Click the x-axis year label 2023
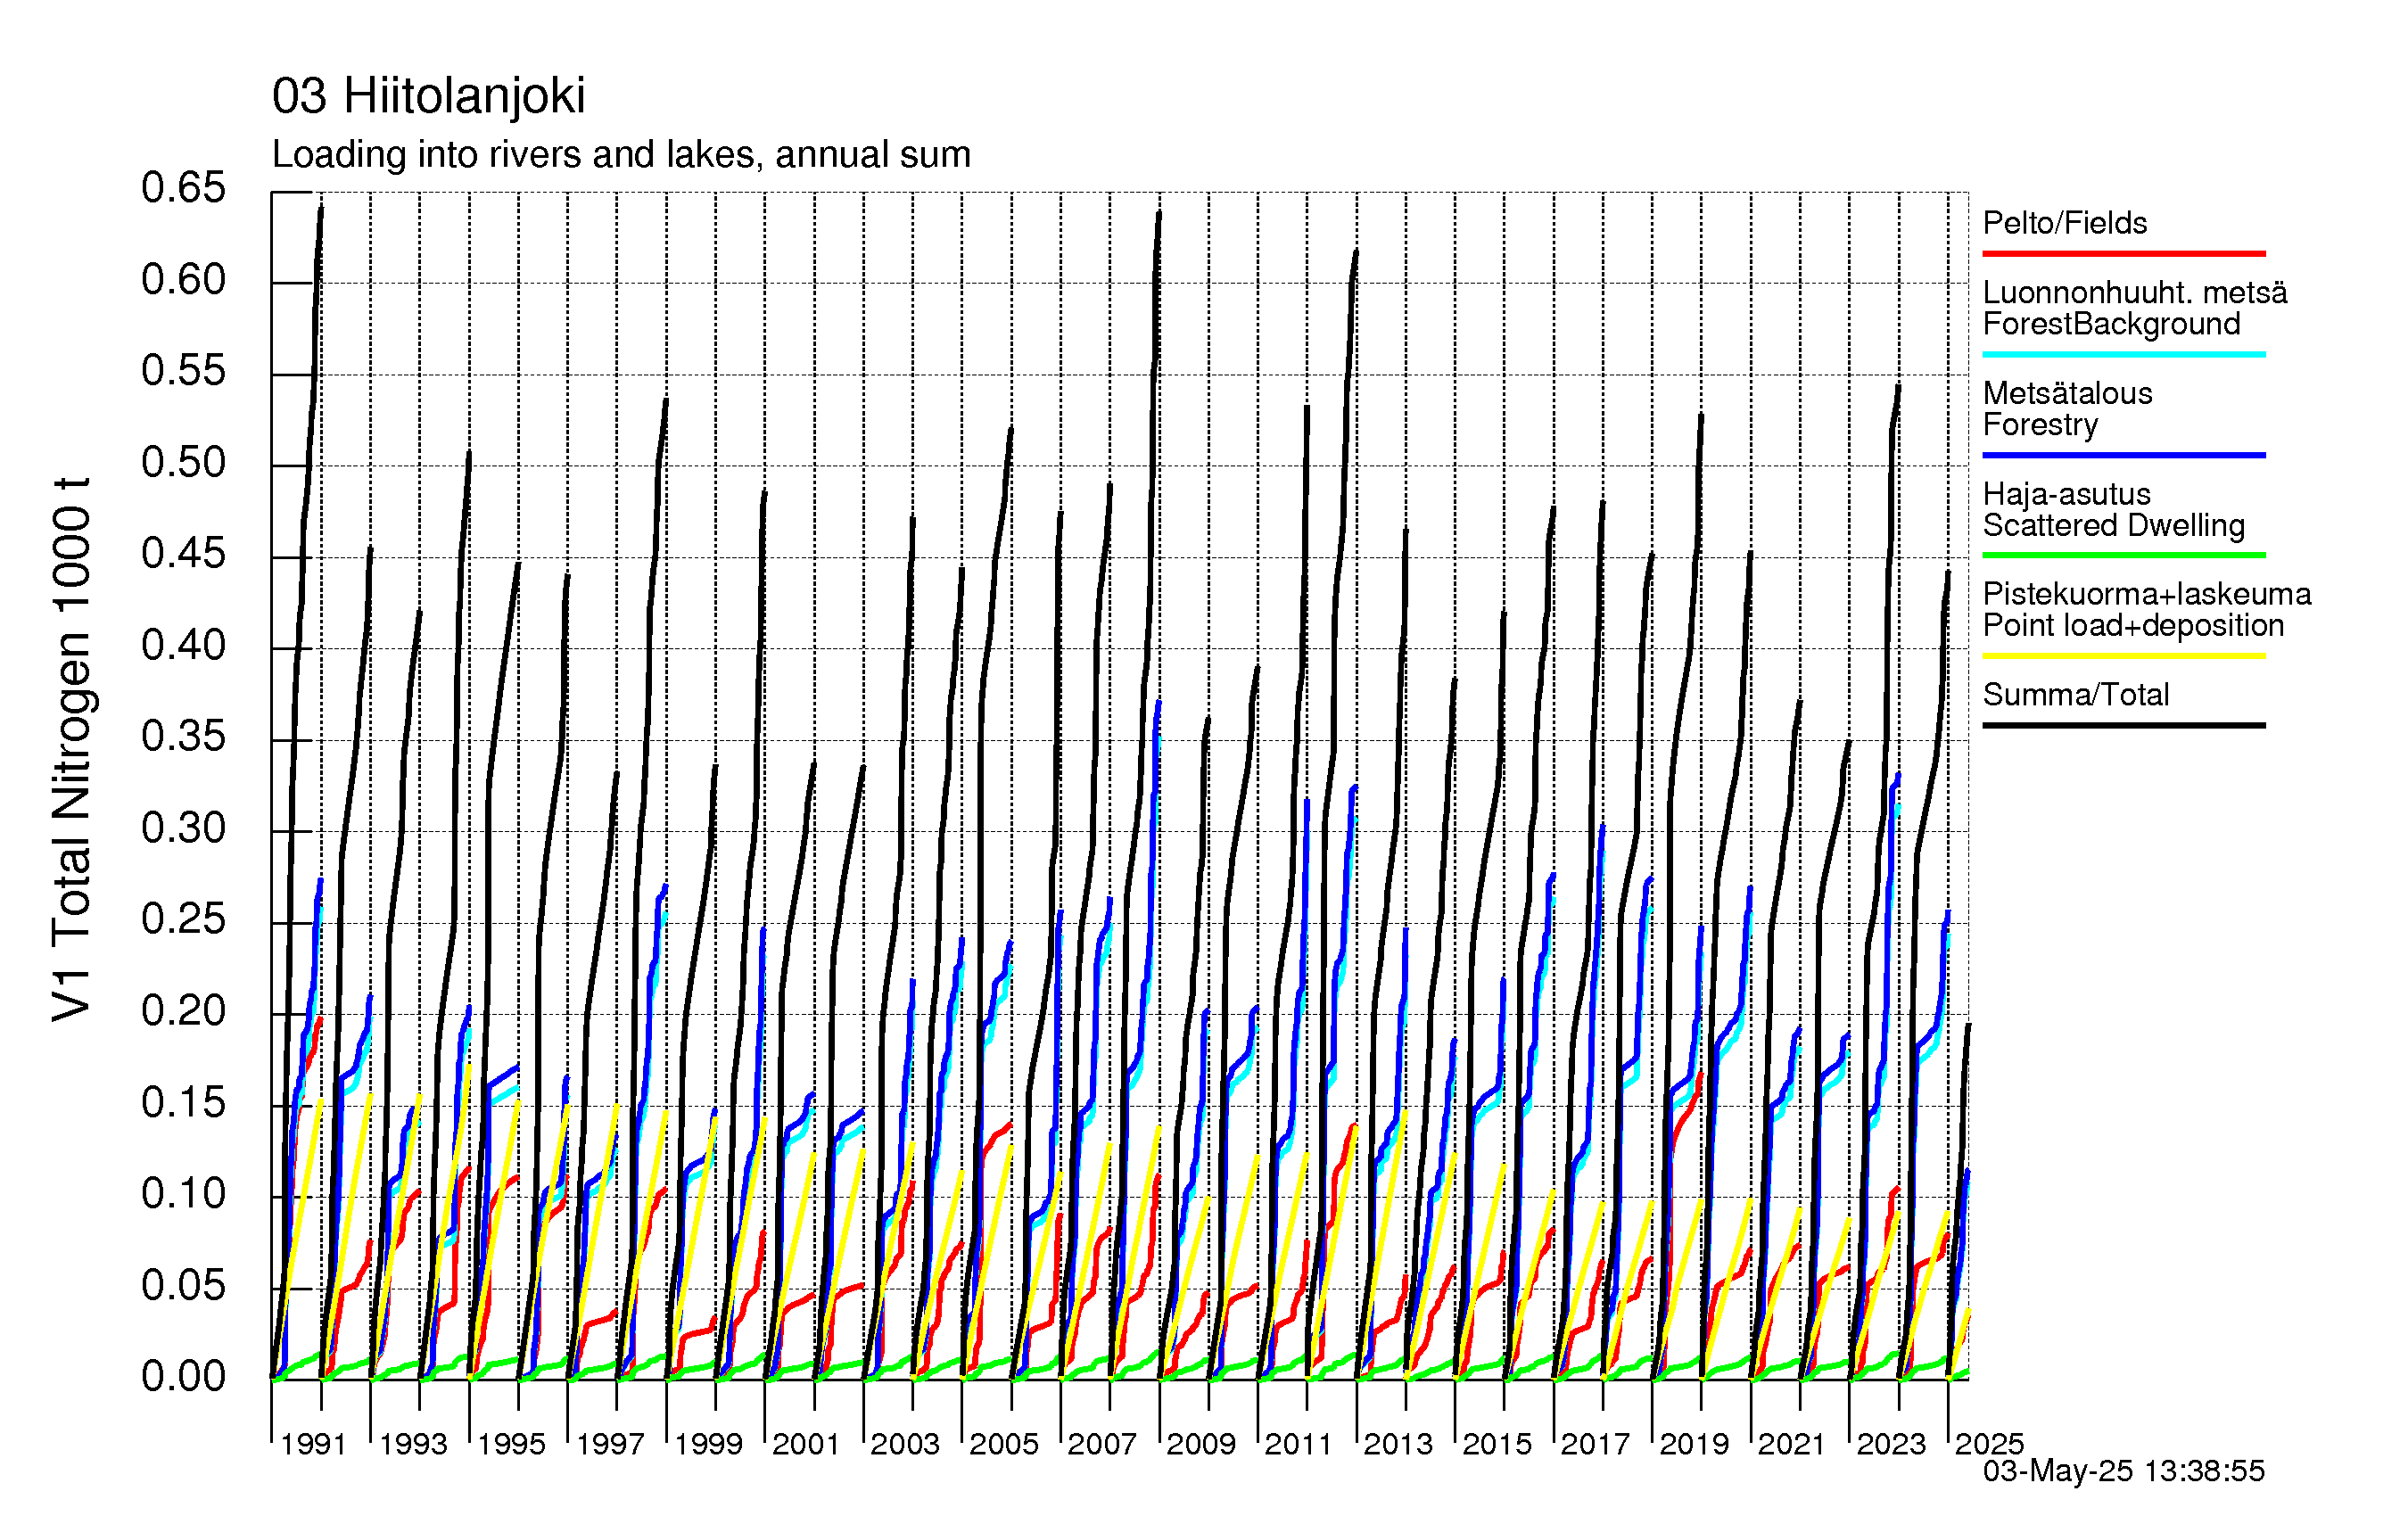 pos(1891,1445)
